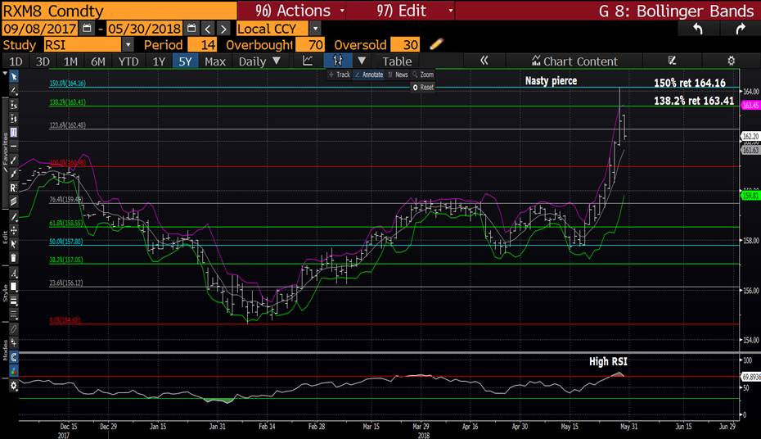Click the redo arrow
Viewport: 761px width, 439px height.
pyautogui.click(x=740, y=29)
